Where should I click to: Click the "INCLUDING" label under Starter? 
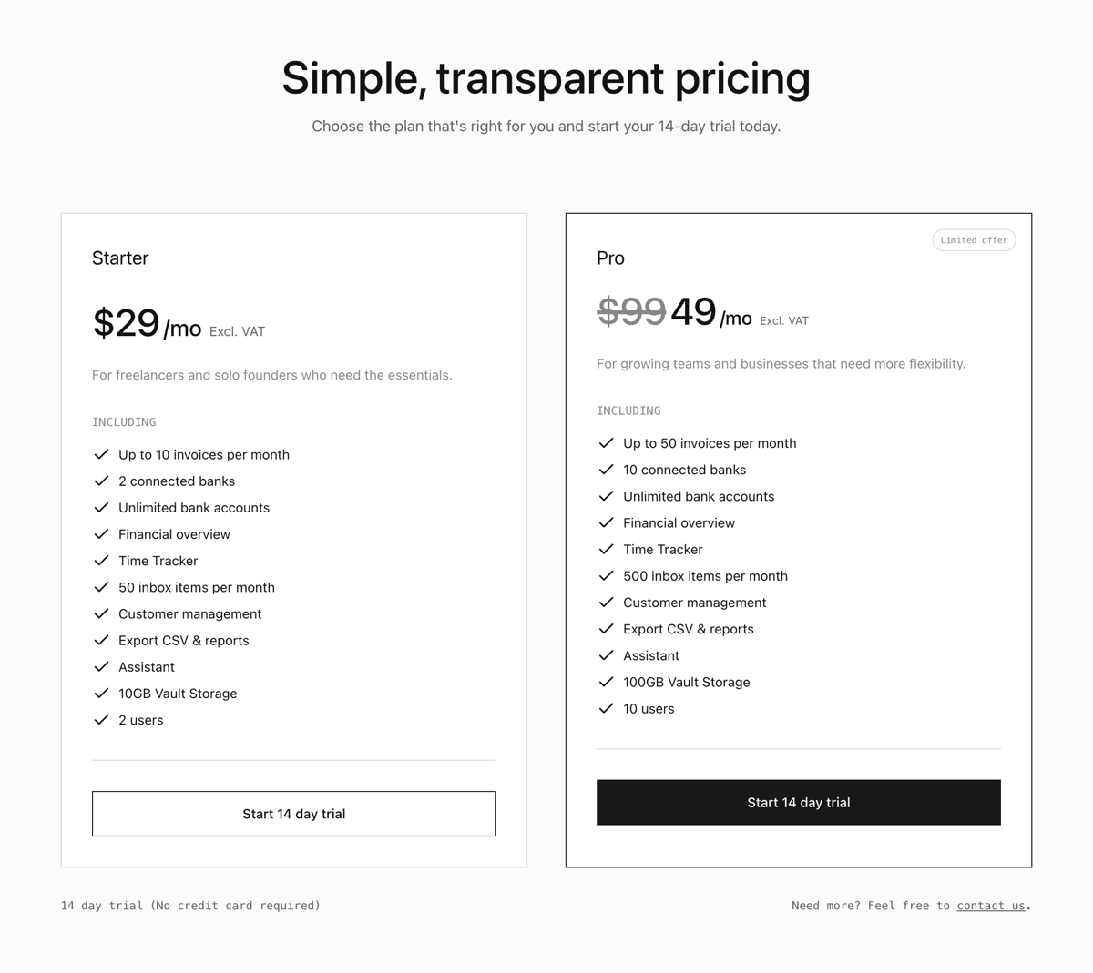point(124,421)
